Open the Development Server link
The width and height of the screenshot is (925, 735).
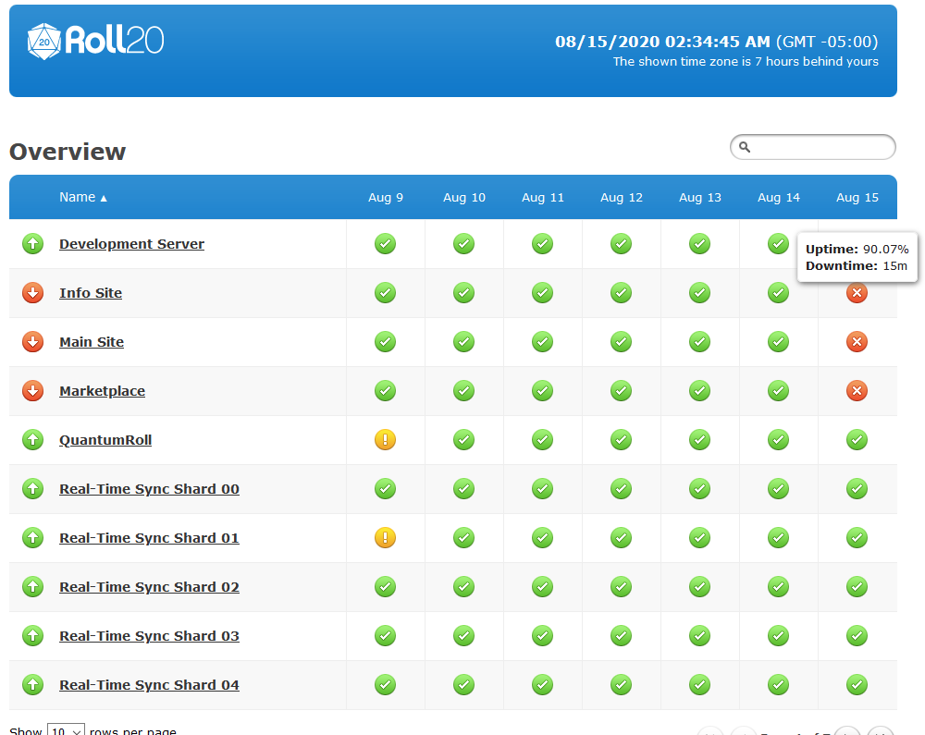click(x=131, y=244)
